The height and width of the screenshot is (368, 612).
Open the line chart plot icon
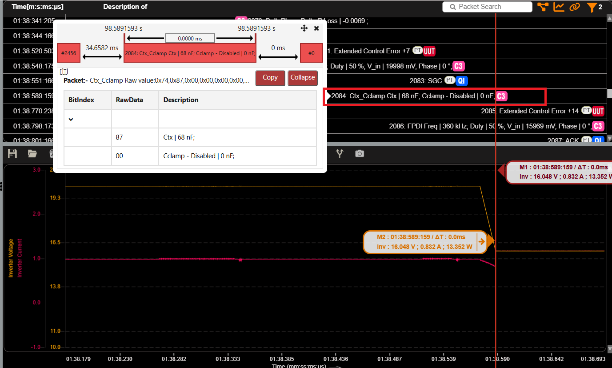click(x=559, y=7)
